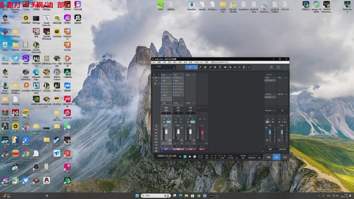Click the Browse button at bottom right

coord(285,157)
